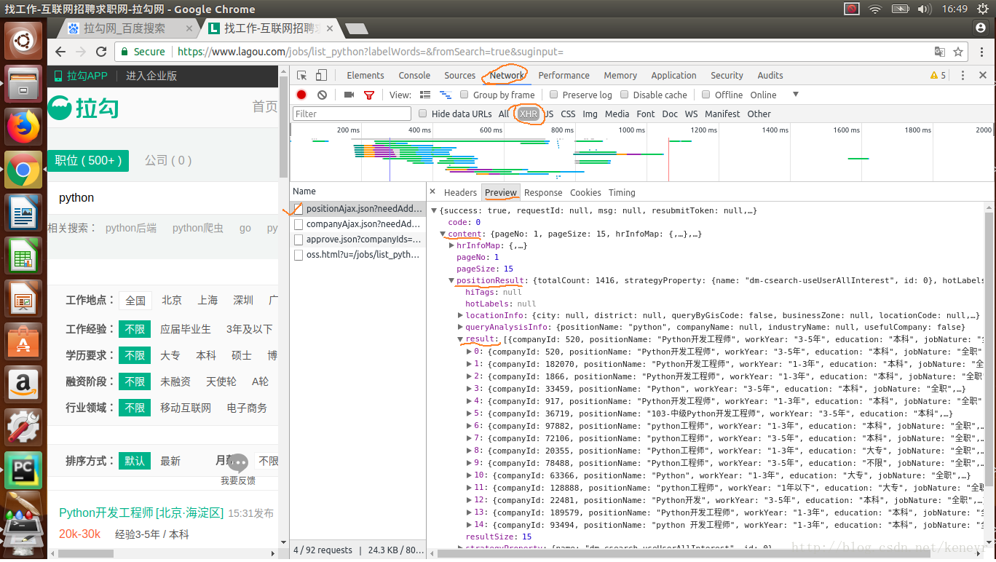Enable the Preserve log checkbox
This screenshot has width=996, height=562.
[553, 95]
